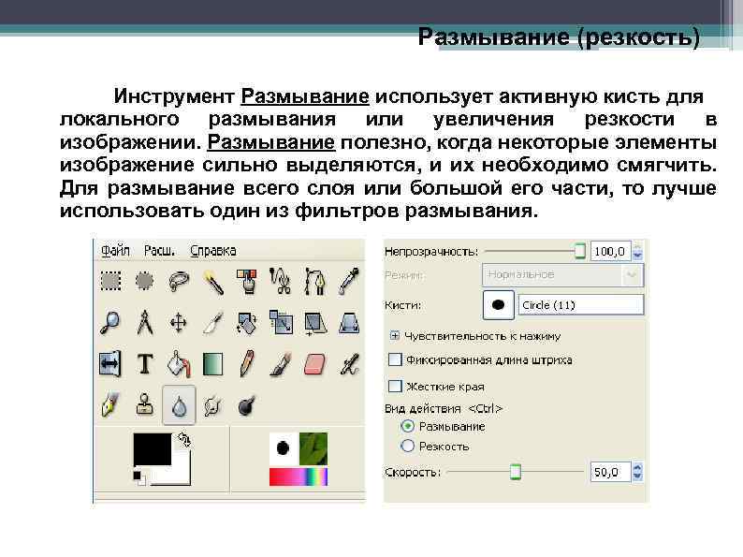
Task: Select the Paths tool
Action: (x=314, y=281)
